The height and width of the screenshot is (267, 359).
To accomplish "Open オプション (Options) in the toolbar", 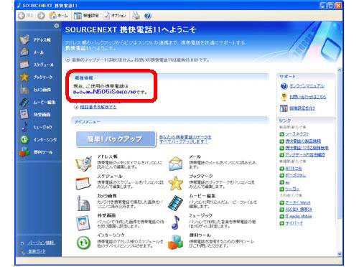I will (x=115, y=16).
